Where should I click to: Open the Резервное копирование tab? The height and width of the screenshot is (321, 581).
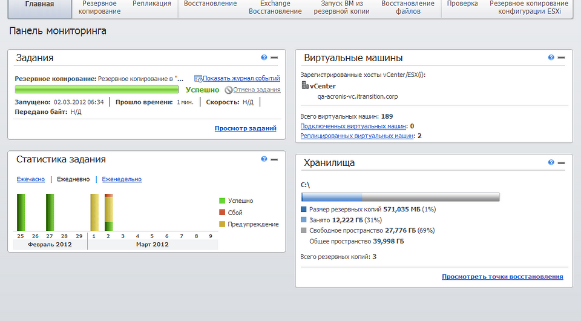(x=99, y=7)
